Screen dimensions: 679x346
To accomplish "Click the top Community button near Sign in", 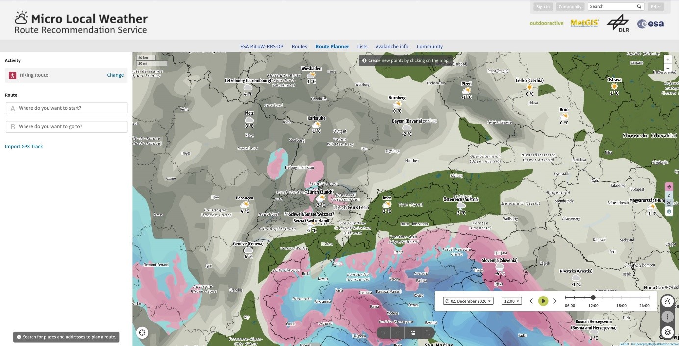I will click(x=570, y=7).
